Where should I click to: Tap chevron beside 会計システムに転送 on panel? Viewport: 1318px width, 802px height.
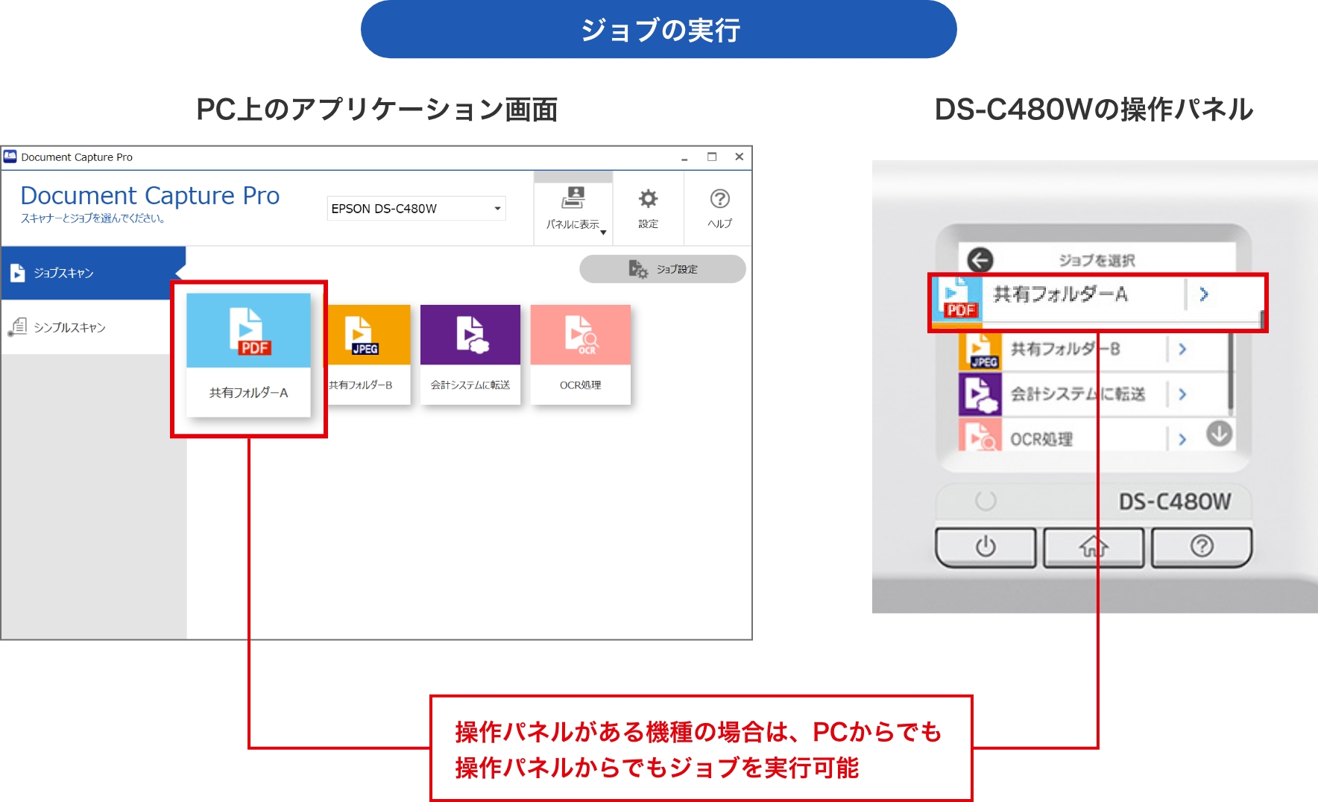click(1182, 394)
